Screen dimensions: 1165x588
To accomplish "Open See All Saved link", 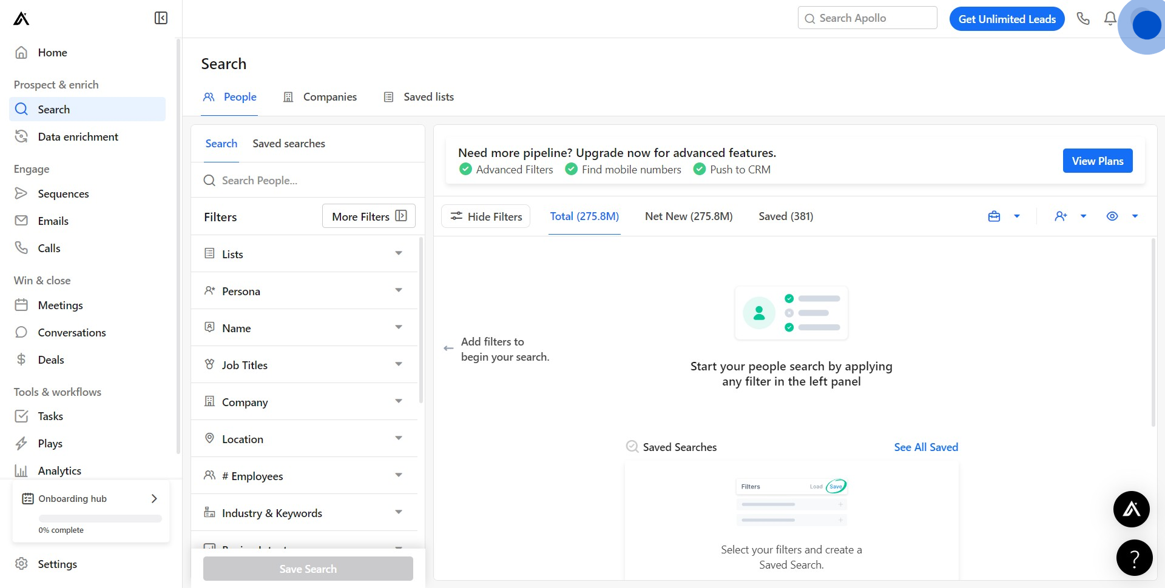I will click(x=926, y=447).
